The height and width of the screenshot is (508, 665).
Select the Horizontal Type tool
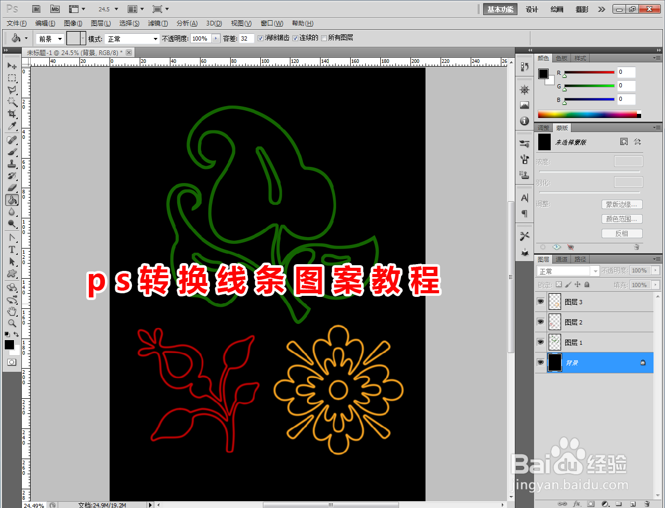click(x=12, y=250)
